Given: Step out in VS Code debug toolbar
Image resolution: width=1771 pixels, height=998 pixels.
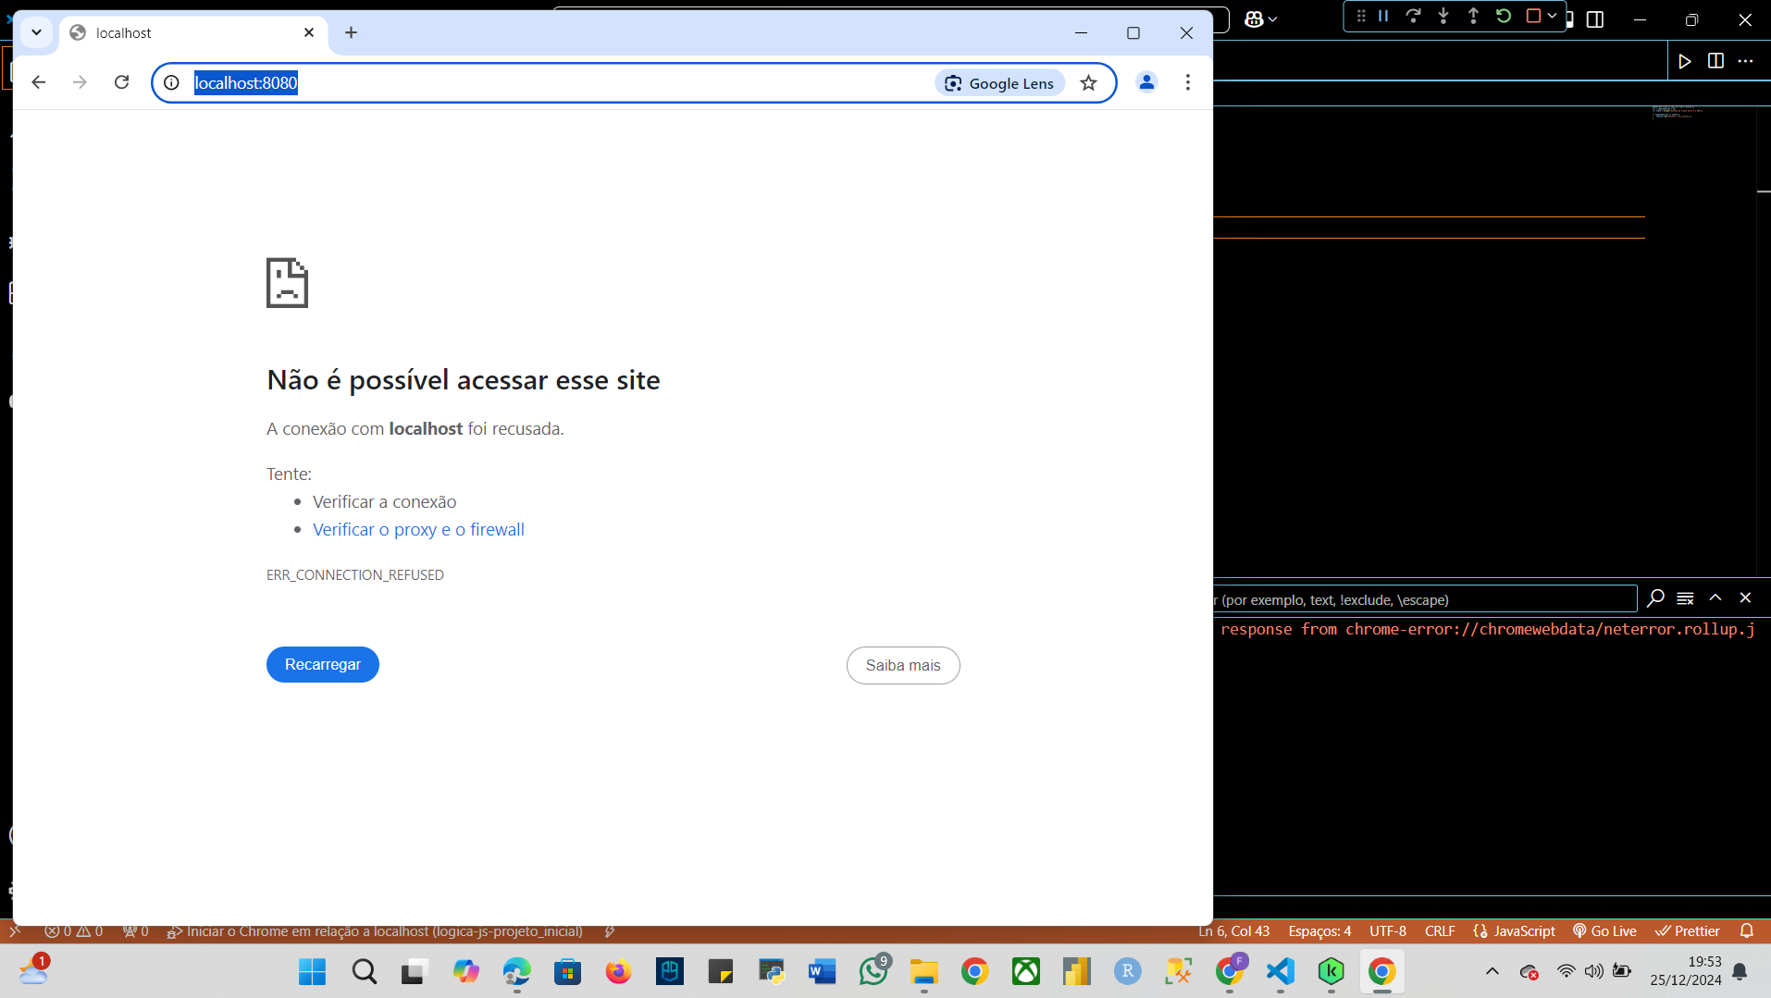Looking at the screenshot, I should [1473, 16].
